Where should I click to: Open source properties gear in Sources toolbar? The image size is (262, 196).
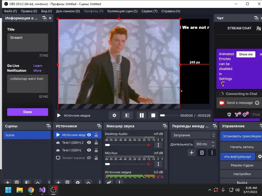78,182
